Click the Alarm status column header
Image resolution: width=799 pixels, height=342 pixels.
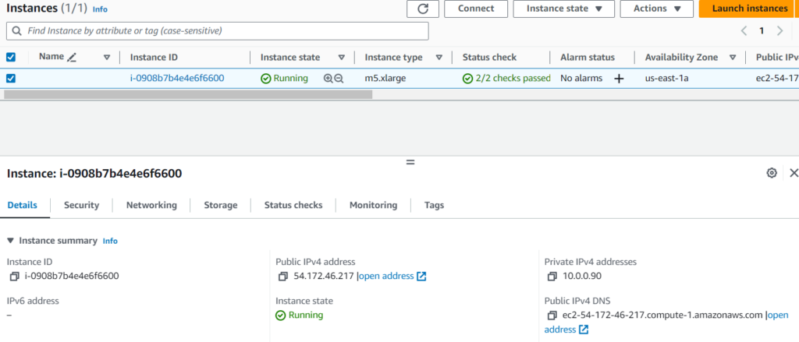588,58
